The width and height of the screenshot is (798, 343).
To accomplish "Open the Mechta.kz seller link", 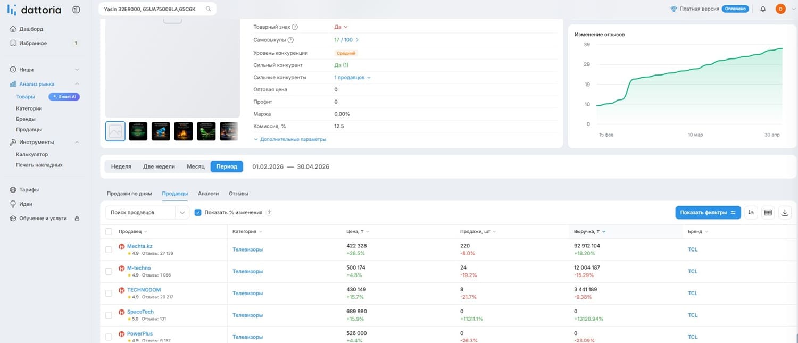I will 139,246.
